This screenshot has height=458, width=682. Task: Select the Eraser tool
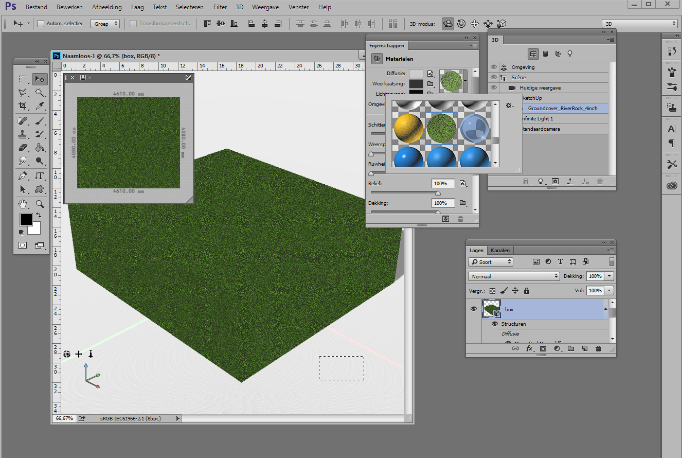[x=23, y=148]
